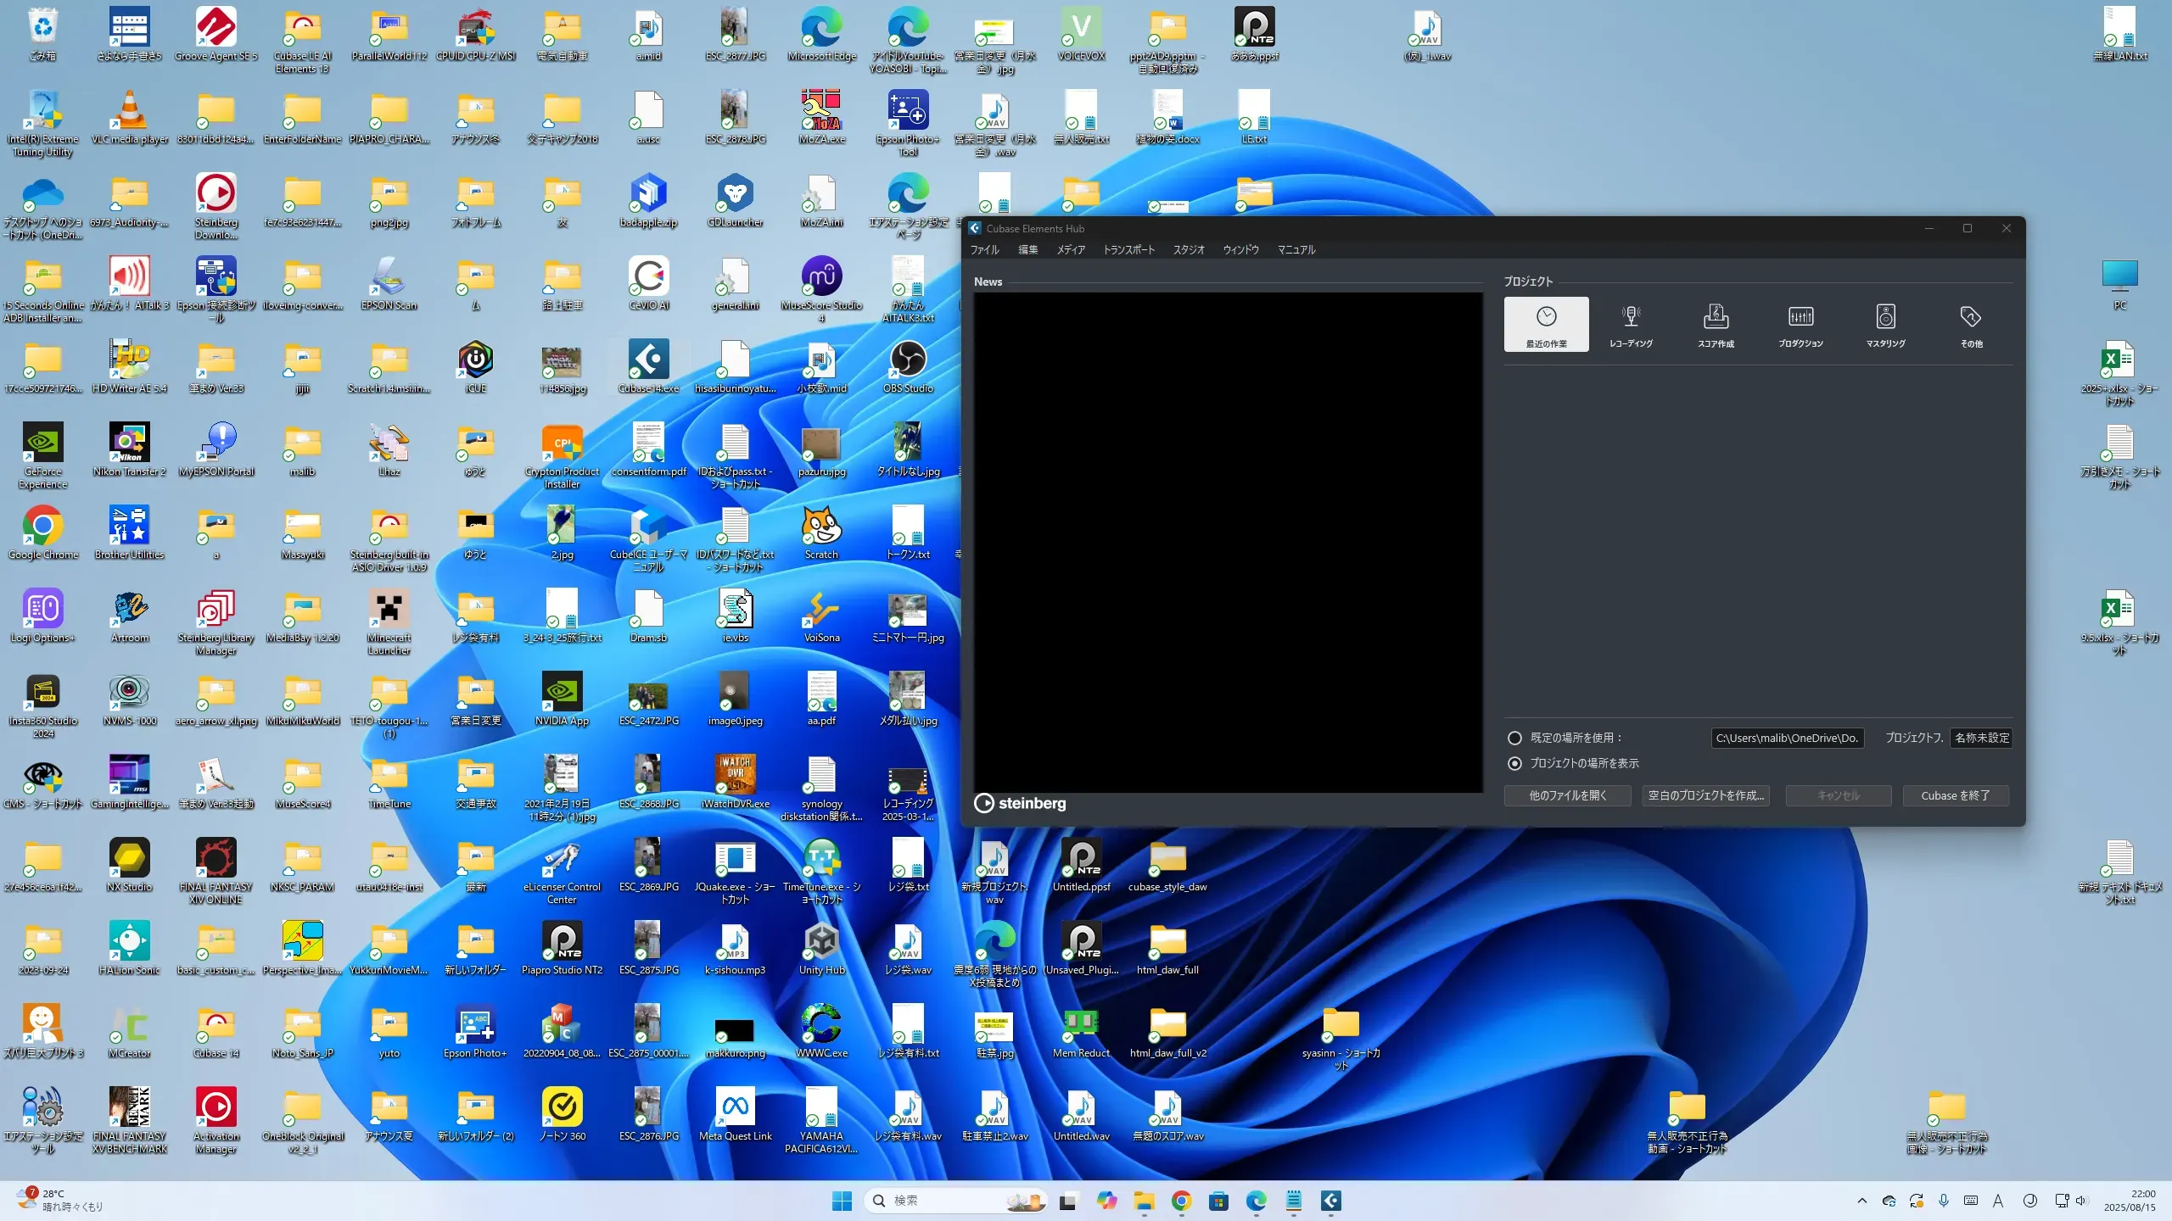Select 既定の場所を使用 radio button

click(1514, 738)
